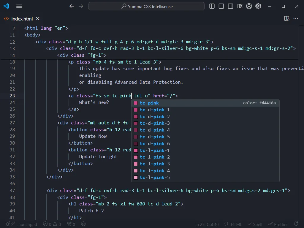Click the color: #d4418a detail text
The width and height of the screenshot is (304, 228).
coord(259,103)
